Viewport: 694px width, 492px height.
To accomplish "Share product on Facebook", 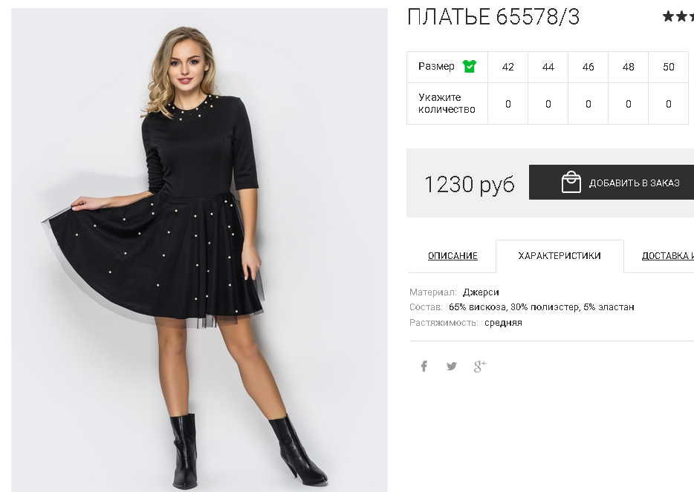I will pyautogui.click(x=424, y=366).
